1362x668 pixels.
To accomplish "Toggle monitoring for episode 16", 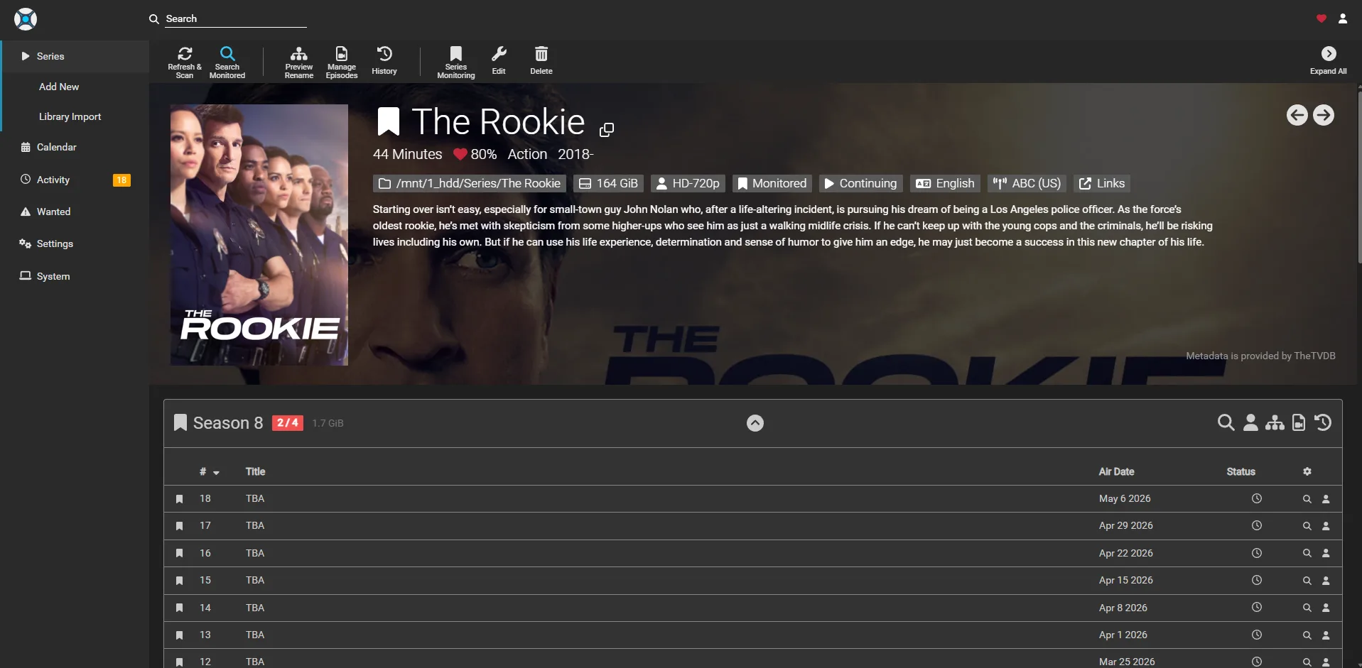I will click(180, 553).
